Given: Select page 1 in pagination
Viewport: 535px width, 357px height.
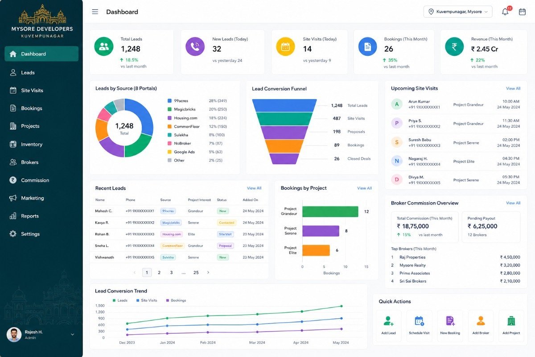Looking at the screenshot, I should click(x=147, y=272).
